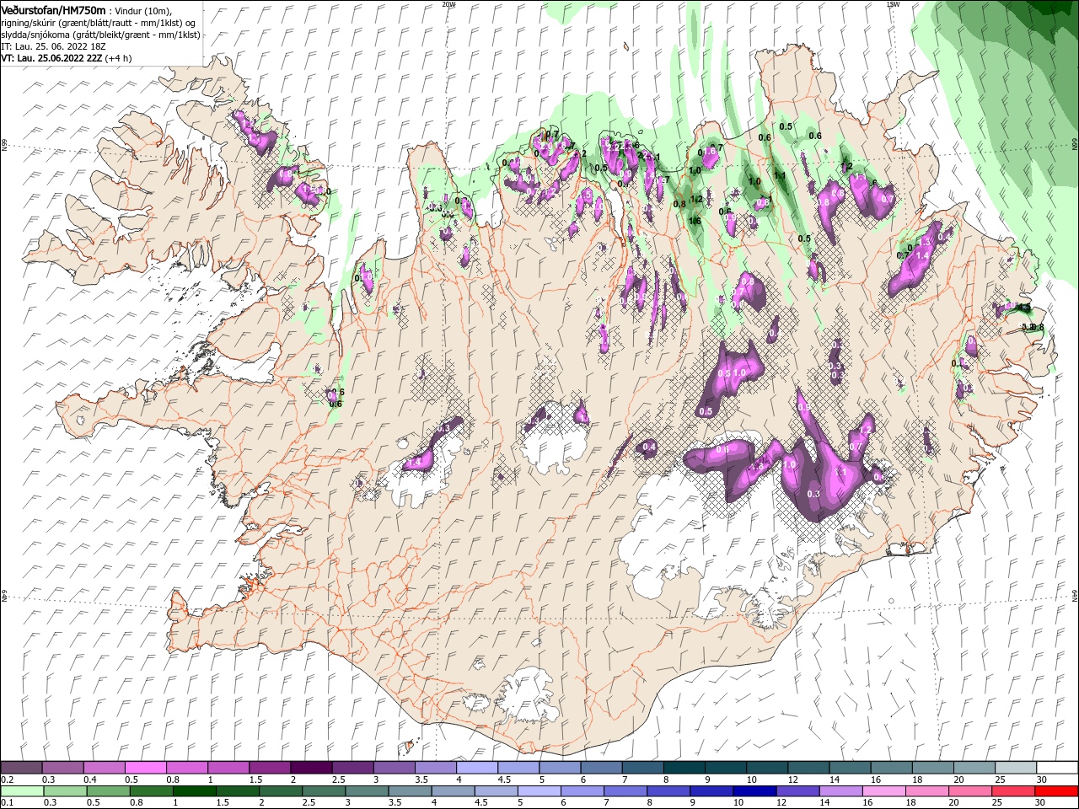This screenshot has width=1079, height=809.
Task: Pick the 30 bright red rain swatch
Action: click(1058, 791)
